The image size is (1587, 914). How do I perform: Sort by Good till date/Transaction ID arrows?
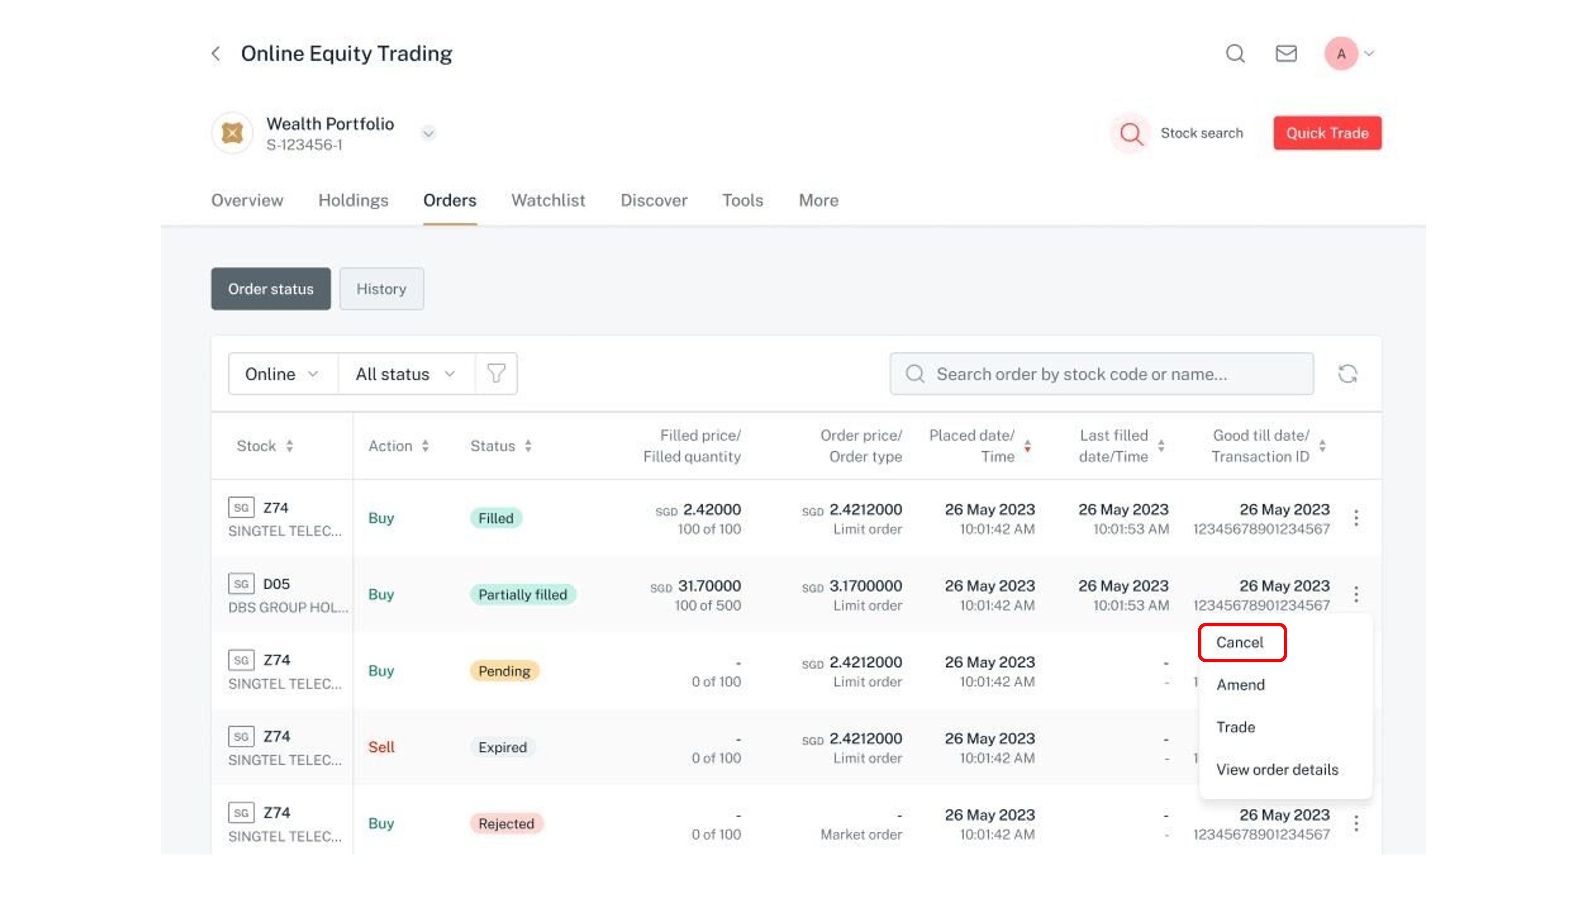pyautogui.click(x=1322, y=446)
